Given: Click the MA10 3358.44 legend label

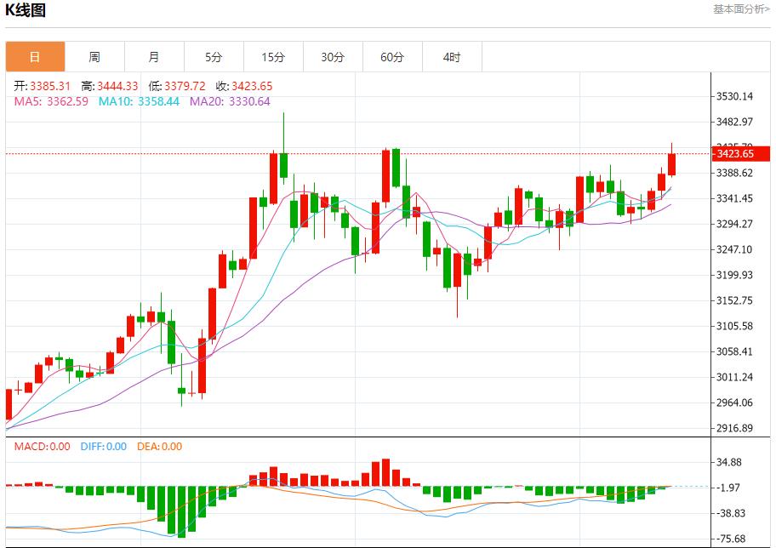Looking at the screenshot, I should [x=139, y=101].
